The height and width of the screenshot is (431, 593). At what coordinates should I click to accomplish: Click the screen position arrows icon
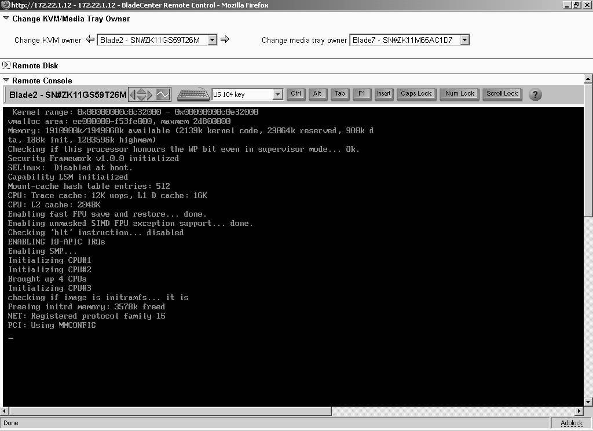[141, 94]
